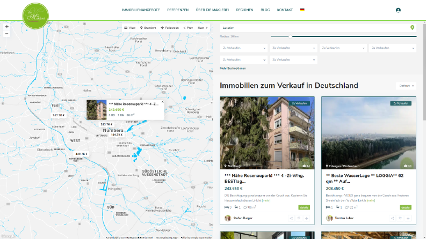The height and width of the screenshot is (239, 426).
Task: Zoom in the map with plus
Action: [7, 27]
